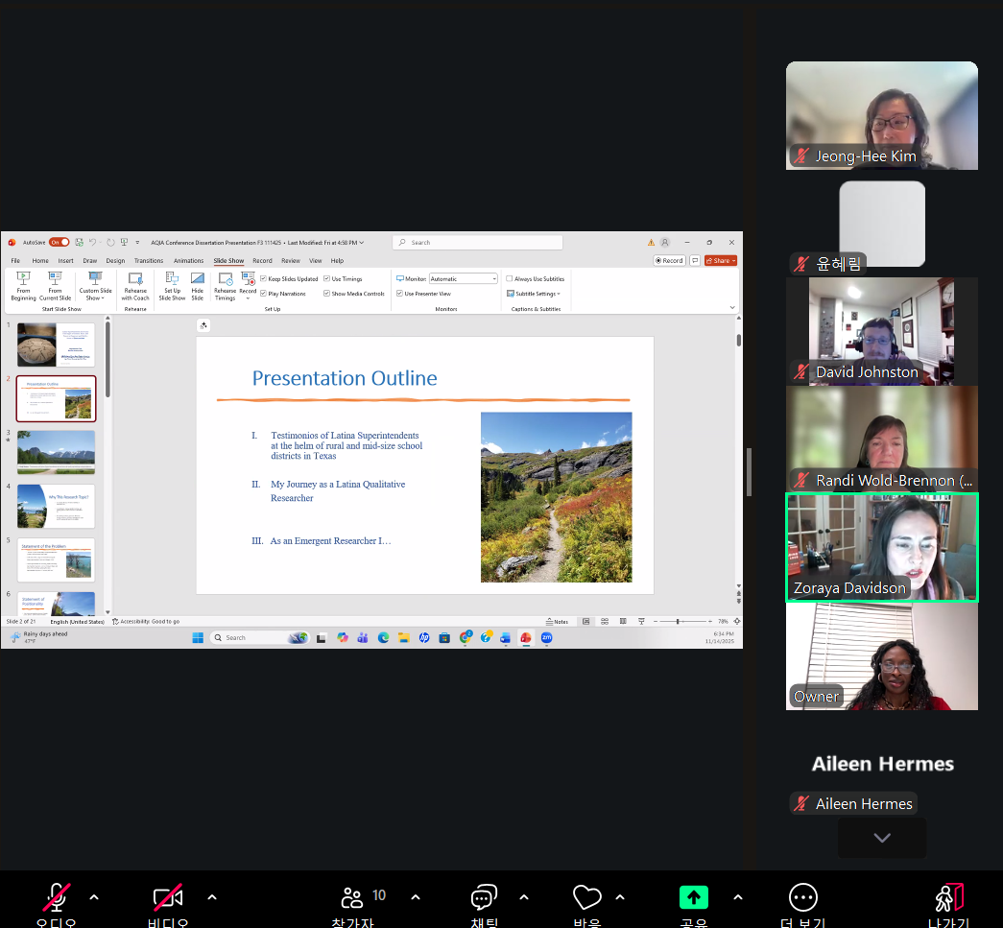
Task: Click Hide Slide in PowerPoint ribbon
Action: [197, 286]
